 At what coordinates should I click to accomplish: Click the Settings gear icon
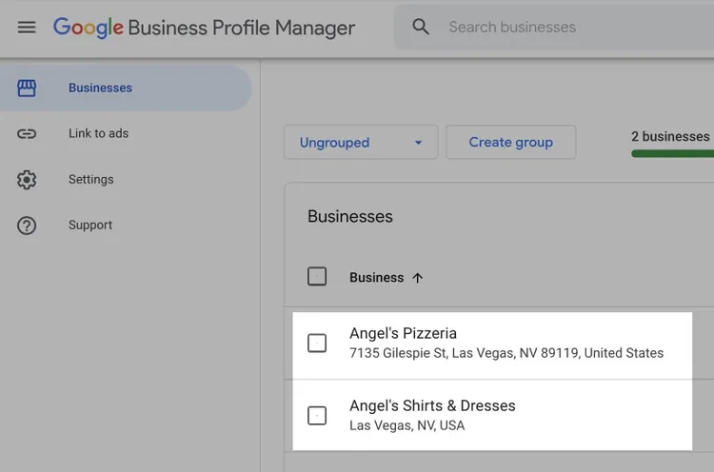27,180
